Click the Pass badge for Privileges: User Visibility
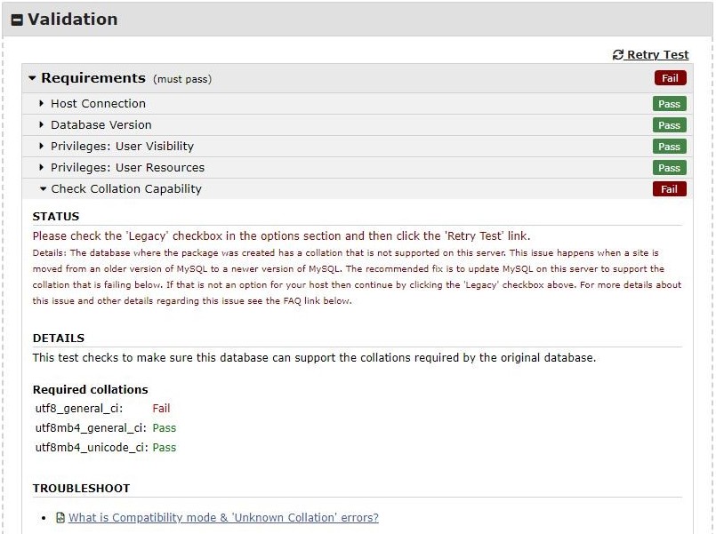This screenshot has height=534, width=716. (669, 147)
